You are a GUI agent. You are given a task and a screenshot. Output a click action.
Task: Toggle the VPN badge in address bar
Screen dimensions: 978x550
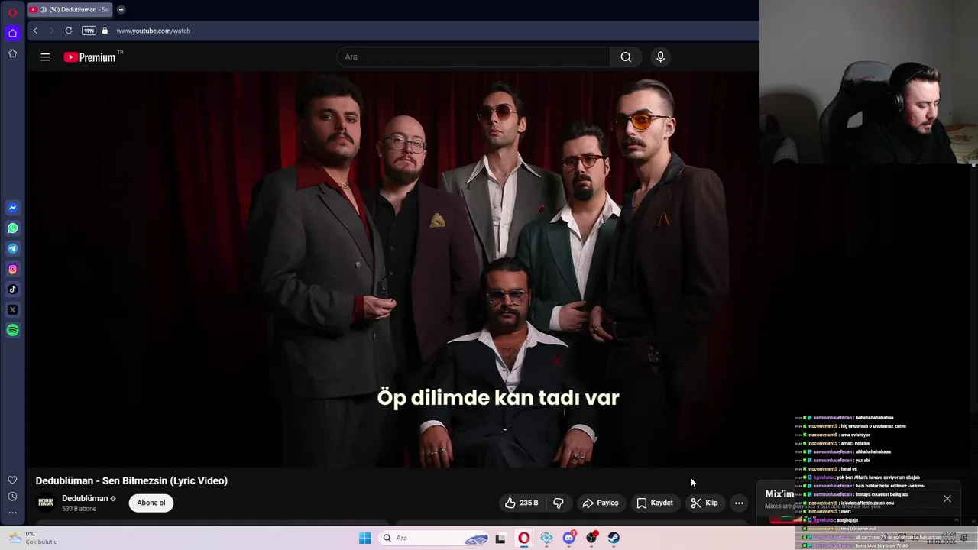tap(89, 31)
